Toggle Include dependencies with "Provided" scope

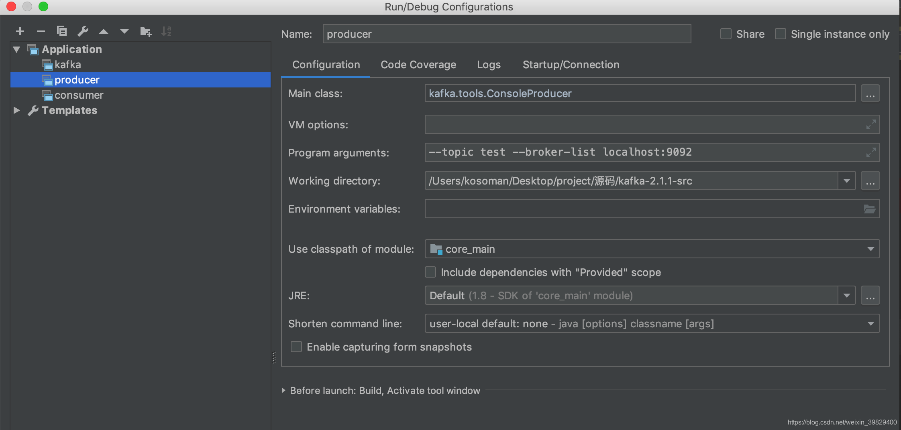430,272
